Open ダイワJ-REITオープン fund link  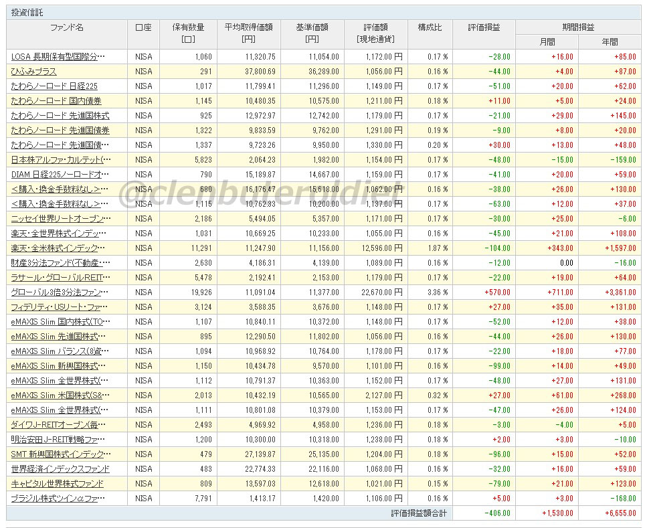[58, 425]
